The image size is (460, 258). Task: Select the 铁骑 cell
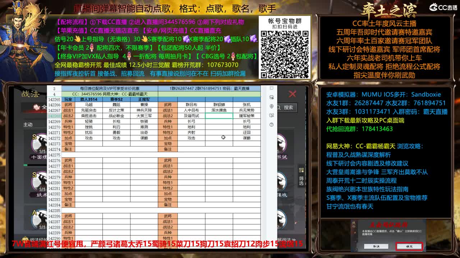(144, 121)
